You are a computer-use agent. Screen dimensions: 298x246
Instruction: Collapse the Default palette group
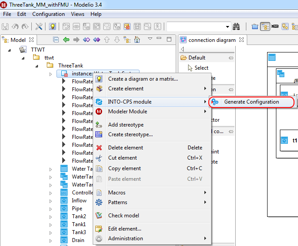point(231,58)
